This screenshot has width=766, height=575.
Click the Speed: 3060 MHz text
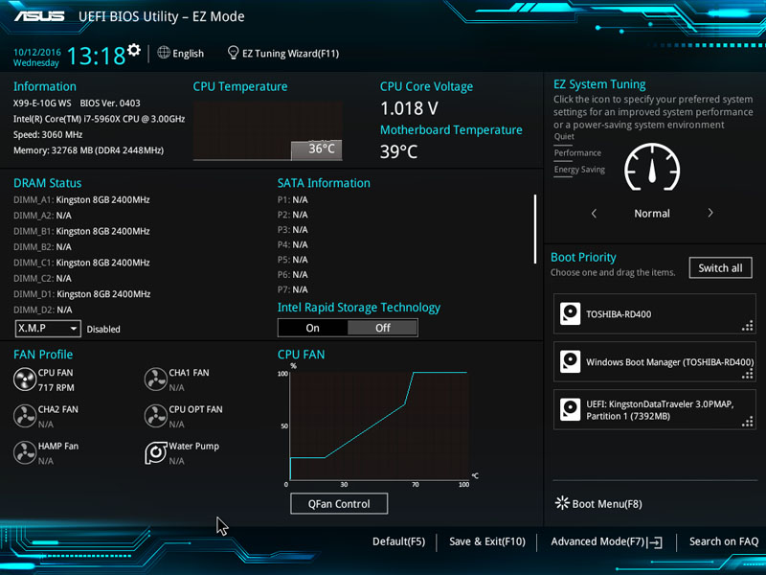pos(48,134)
